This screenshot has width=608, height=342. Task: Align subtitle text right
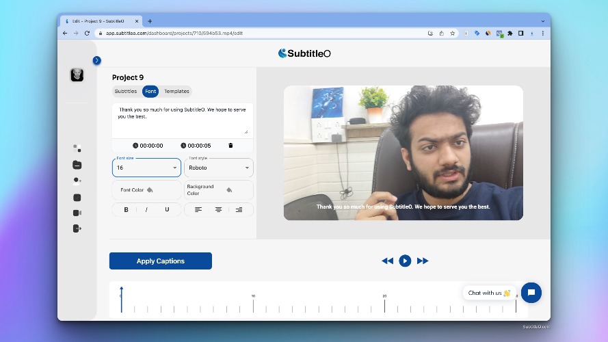pos(239,210)
